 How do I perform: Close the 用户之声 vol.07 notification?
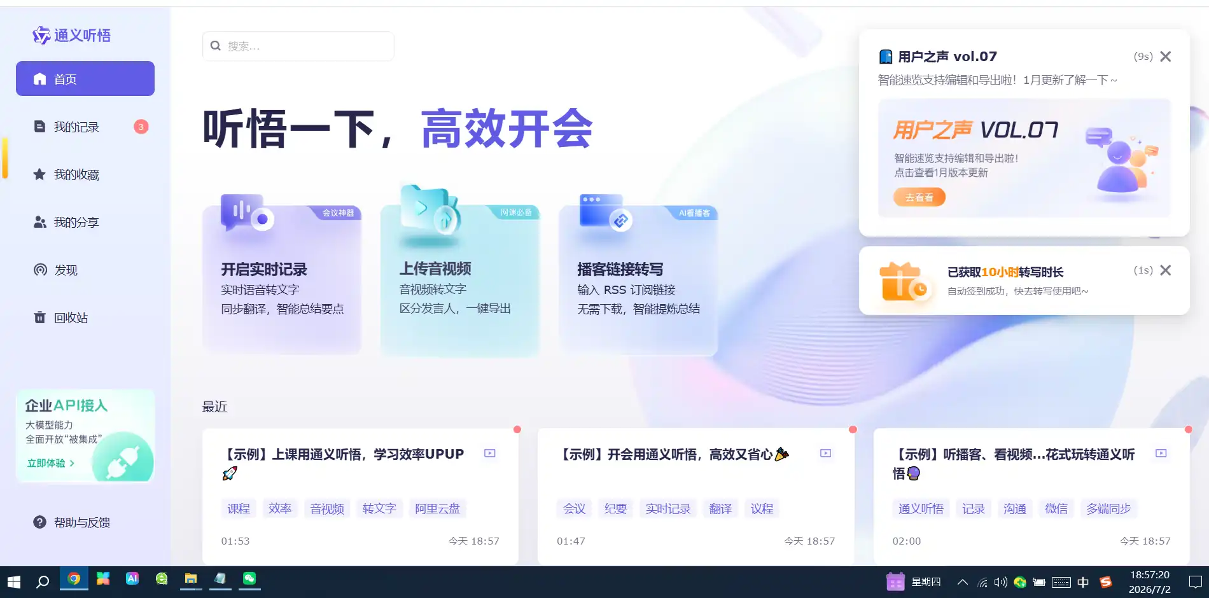coord(1166,57)
